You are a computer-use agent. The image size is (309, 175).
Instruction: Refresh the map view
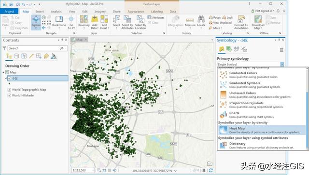click(x=211, y=170)
